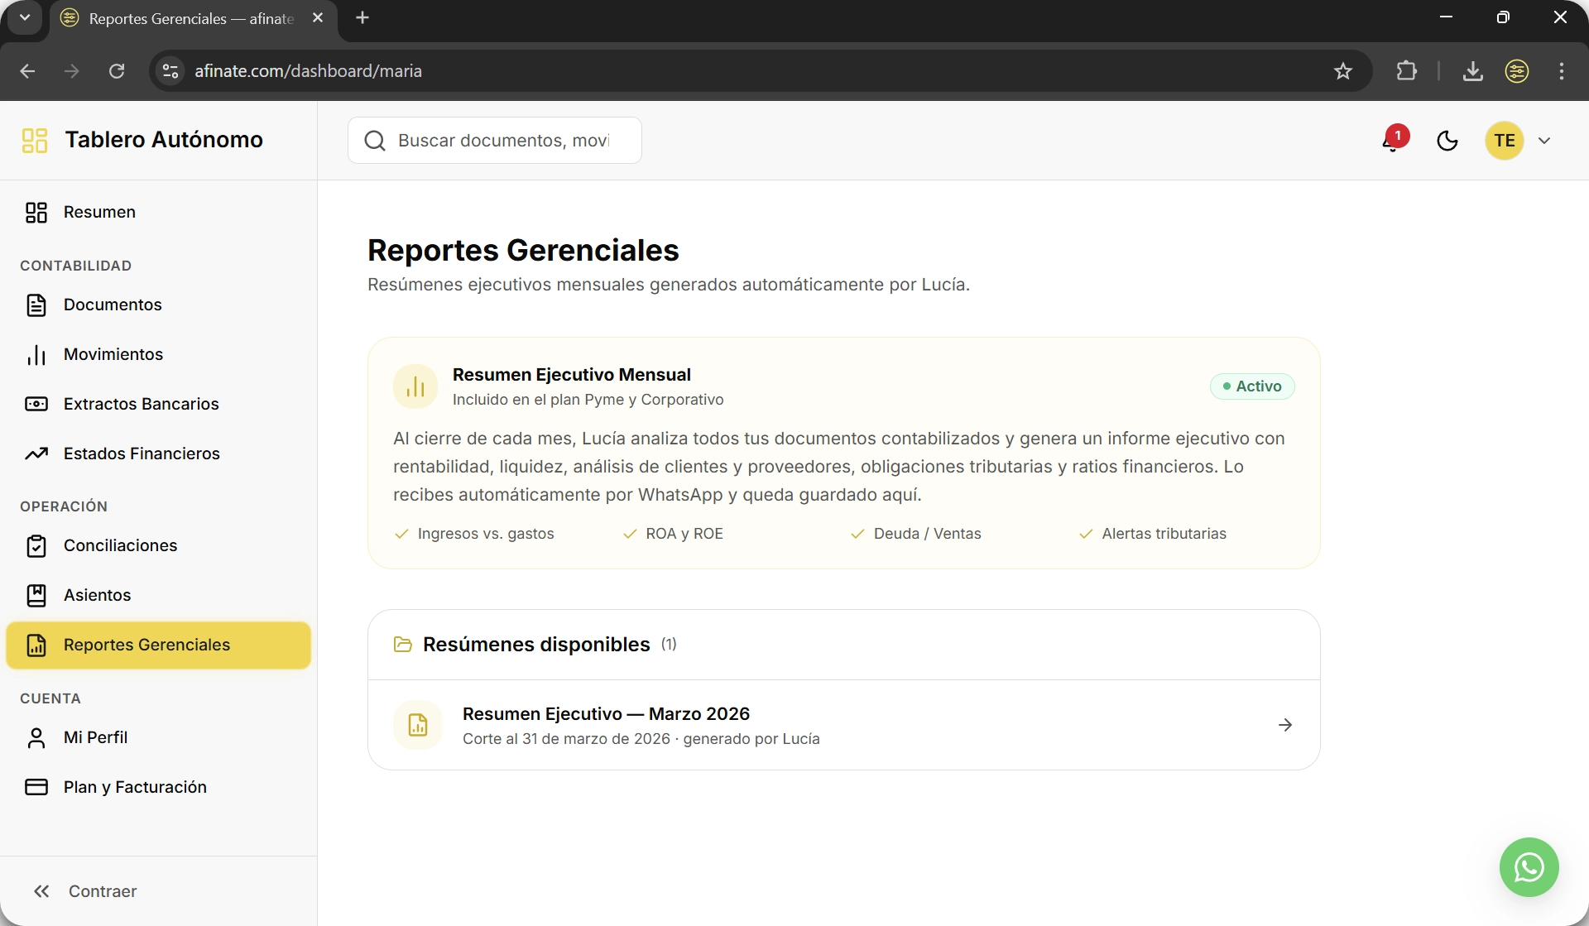Focus the Buscar documentos search field
Screen dimensions: 1589x926
point(503,141)
